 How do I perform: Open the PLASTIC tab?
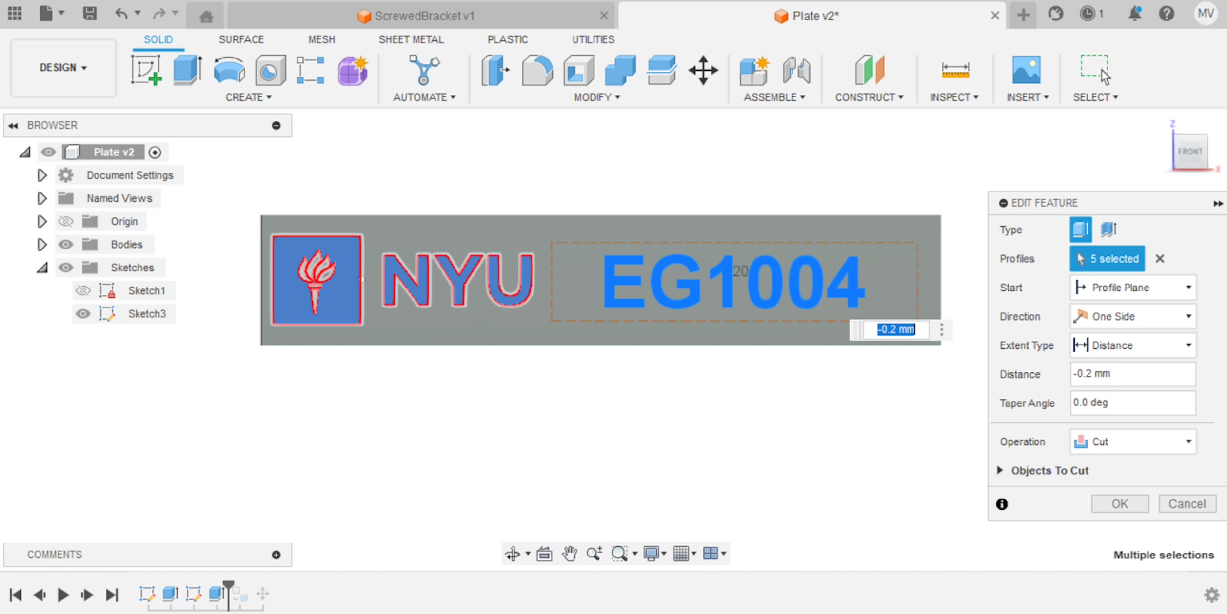coord(507,39)
